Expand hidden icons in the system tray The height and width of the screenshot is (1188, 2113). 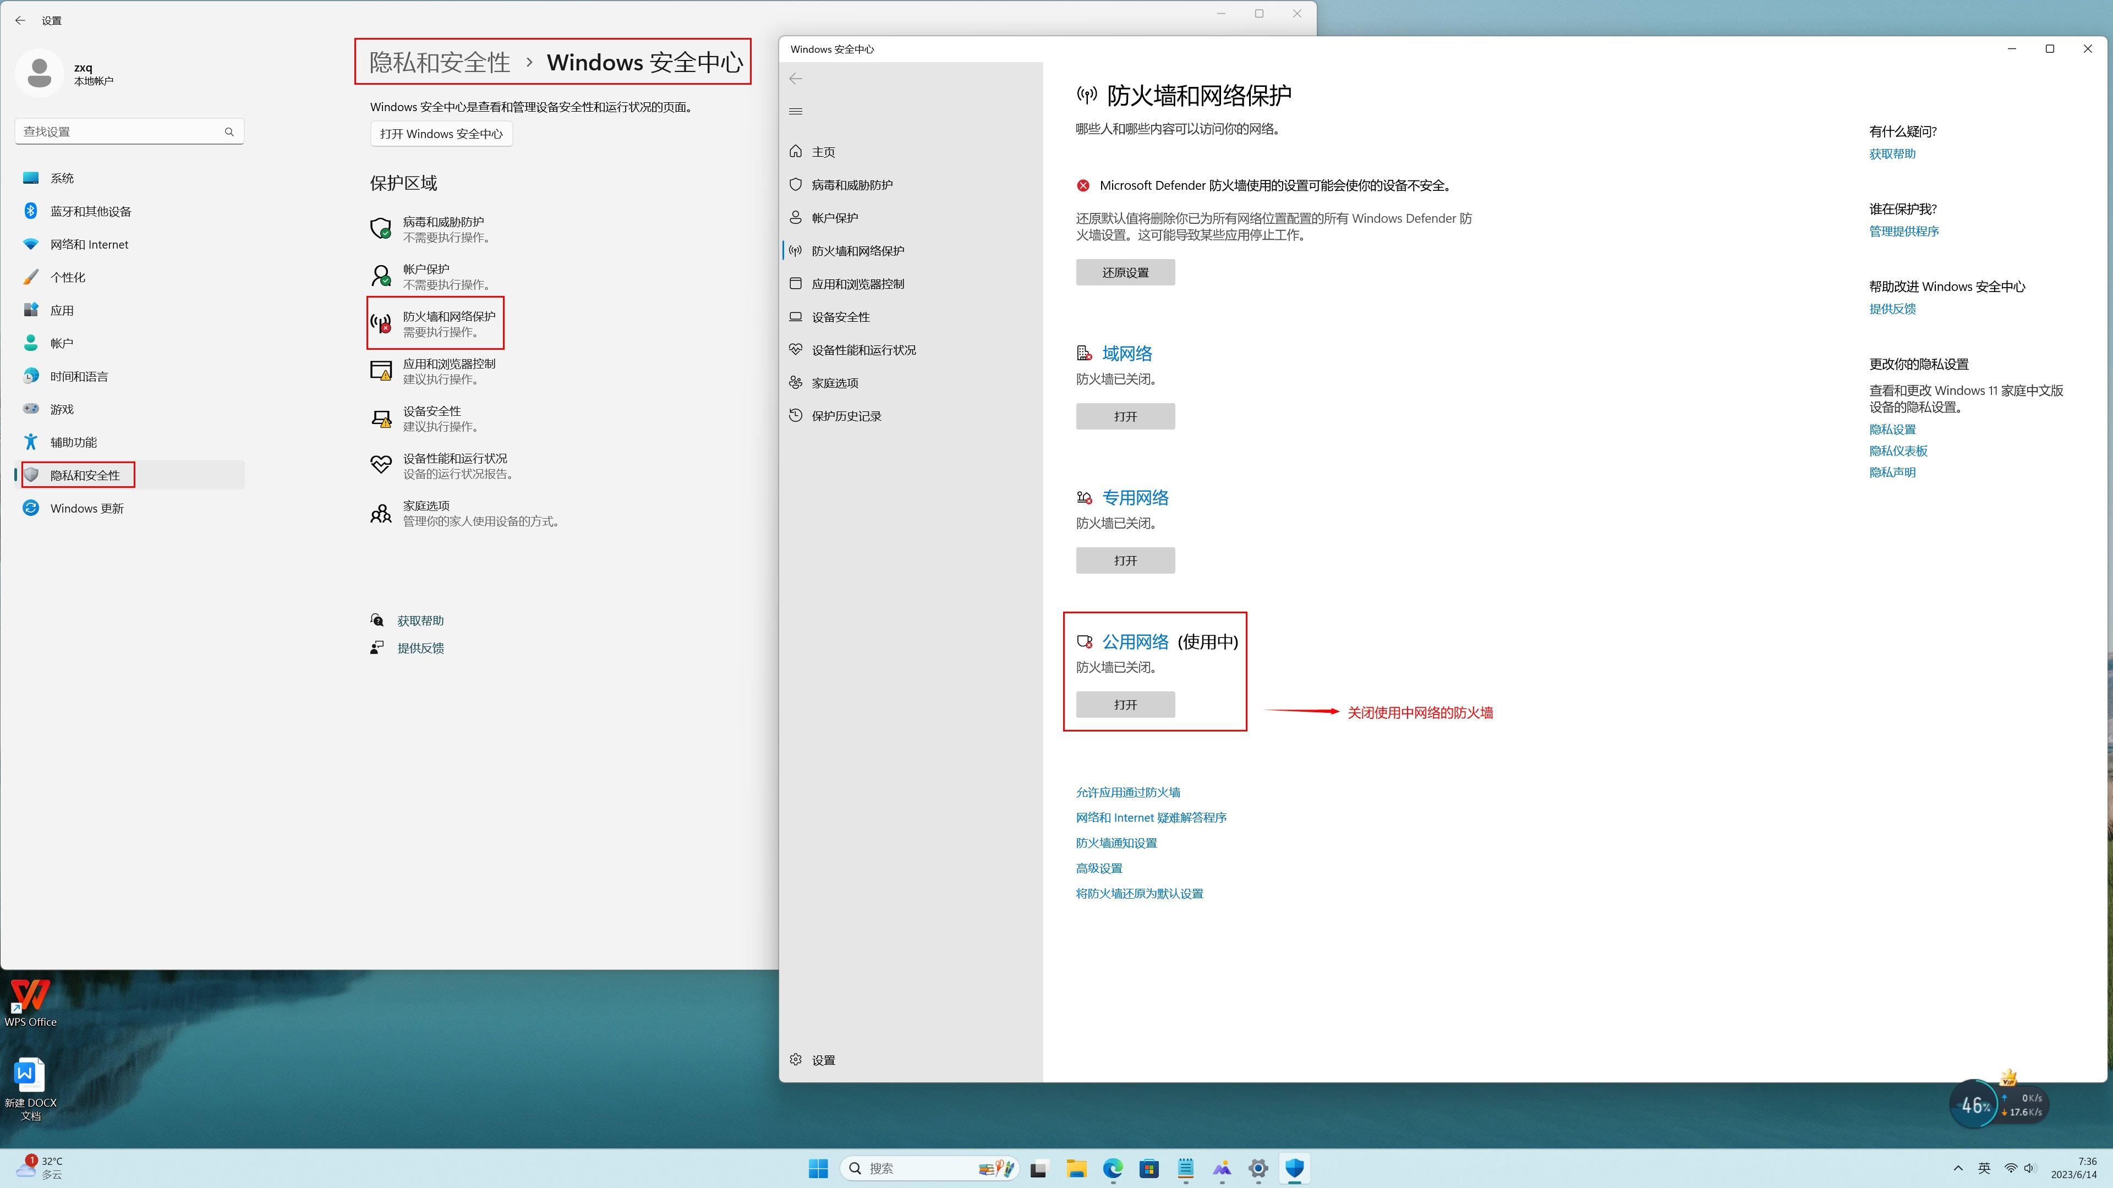pos(1959,1168)
